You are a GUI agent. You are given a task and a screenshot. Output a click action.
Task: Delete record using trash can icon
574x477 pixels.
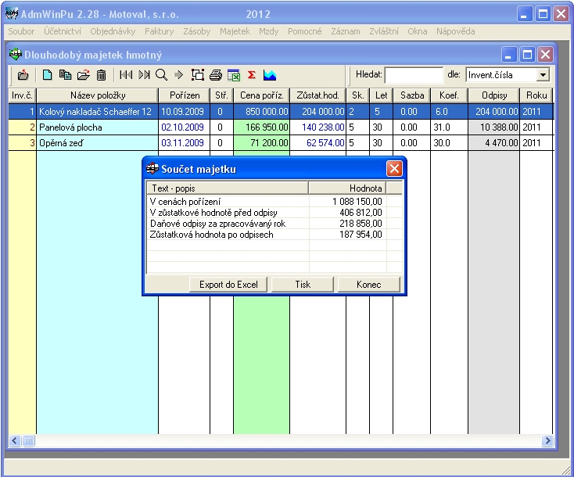pos(102,75)
